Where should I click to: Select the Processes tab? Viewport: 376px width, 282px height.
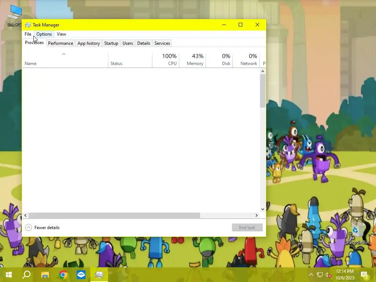(x=34, y=43)
